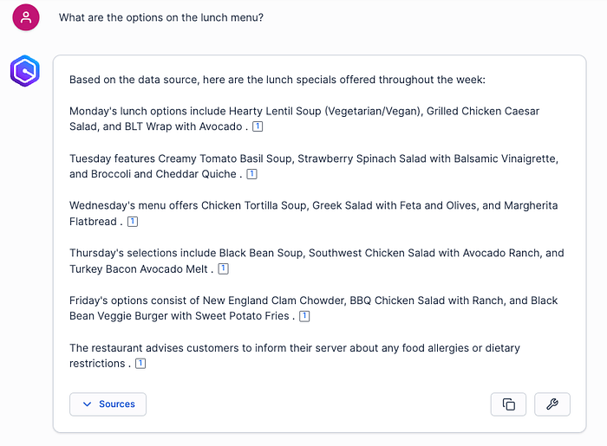Viewport: 607px width, 446px height.
Task: Expand the Sources dropdown
Action: 108,404
